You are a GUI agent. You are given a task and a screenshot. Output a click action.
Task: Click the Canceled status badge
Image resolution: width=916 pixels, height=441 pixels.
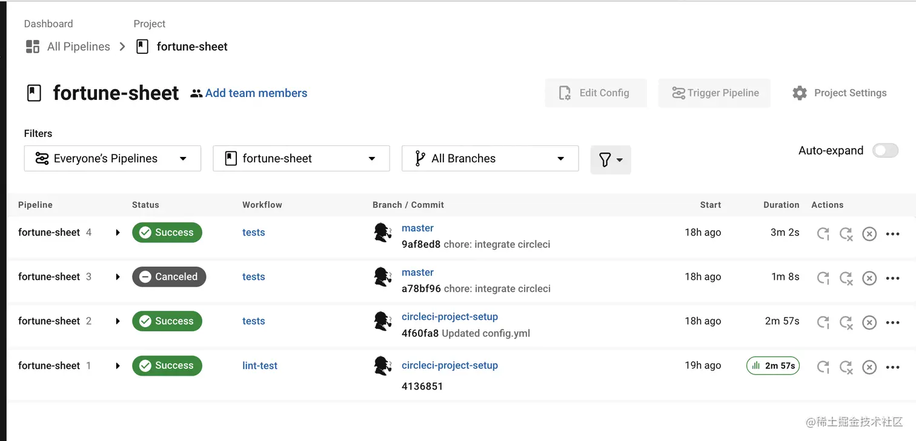tap(169, 277)
